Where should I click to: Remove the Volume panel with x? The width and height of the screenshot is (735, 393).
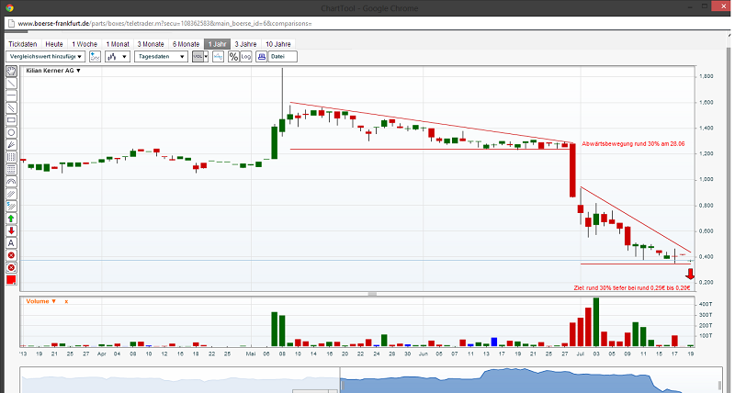click(x=66, y=301)
